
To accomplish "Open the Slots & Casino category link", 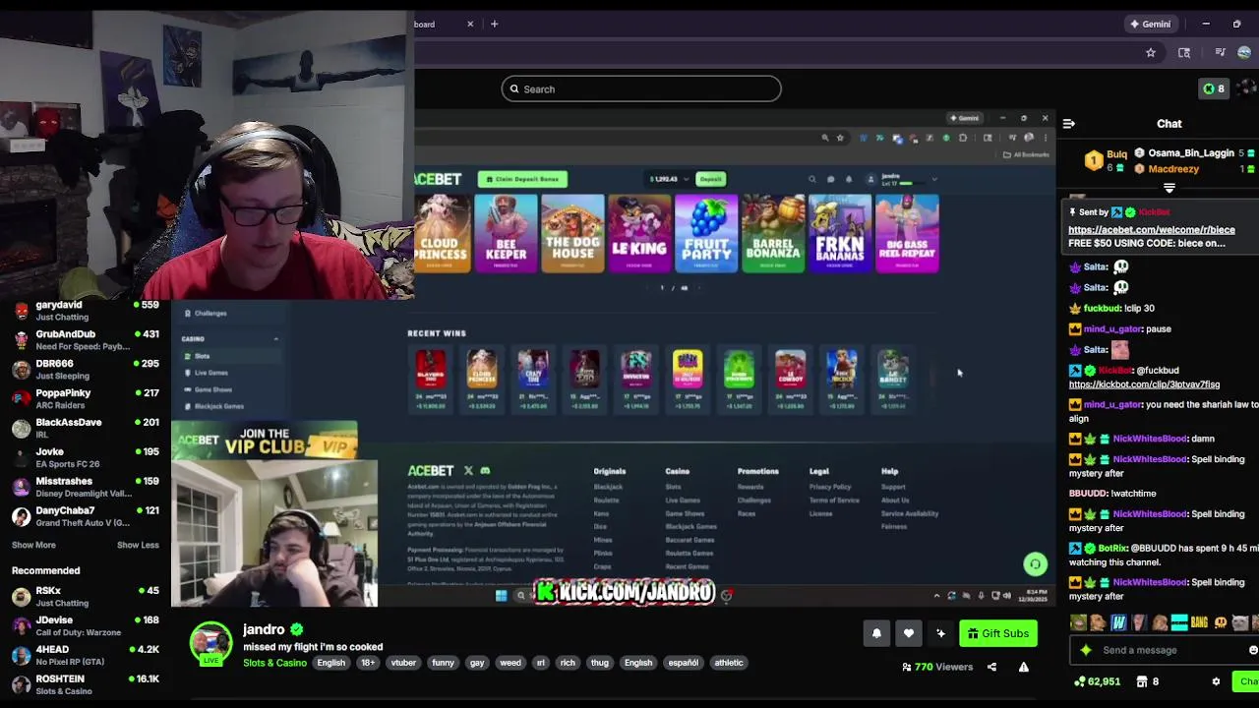I will coord(274,663).
